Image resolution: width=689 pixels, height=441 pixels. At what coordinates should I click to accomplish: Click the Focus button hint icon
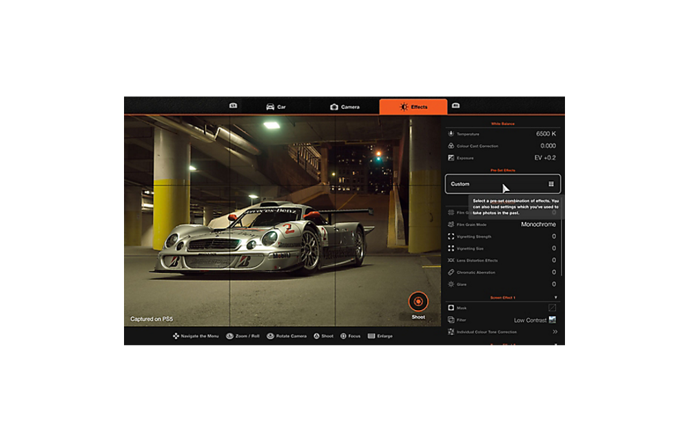tap(343, 336)
